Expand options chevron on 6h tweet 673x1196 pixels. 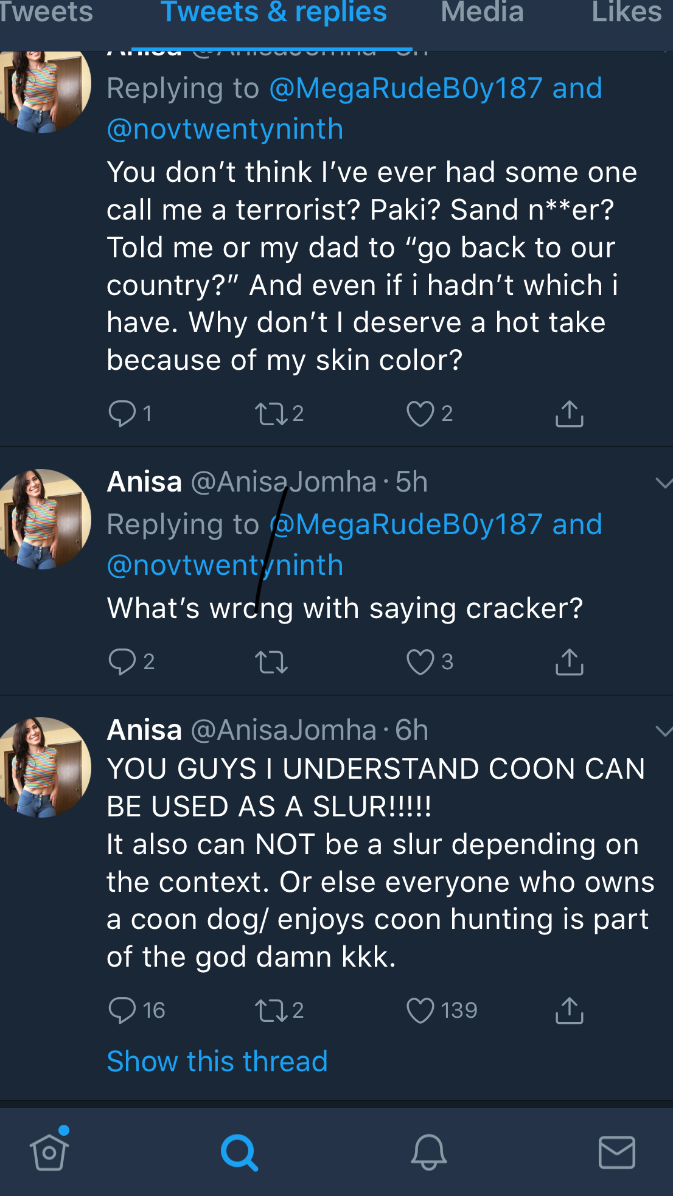663,731
